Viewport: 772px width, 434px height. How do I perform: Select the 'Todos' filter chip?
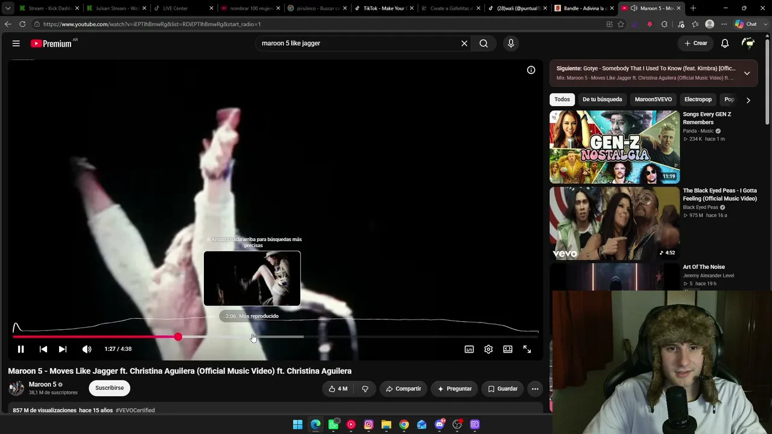562,99
